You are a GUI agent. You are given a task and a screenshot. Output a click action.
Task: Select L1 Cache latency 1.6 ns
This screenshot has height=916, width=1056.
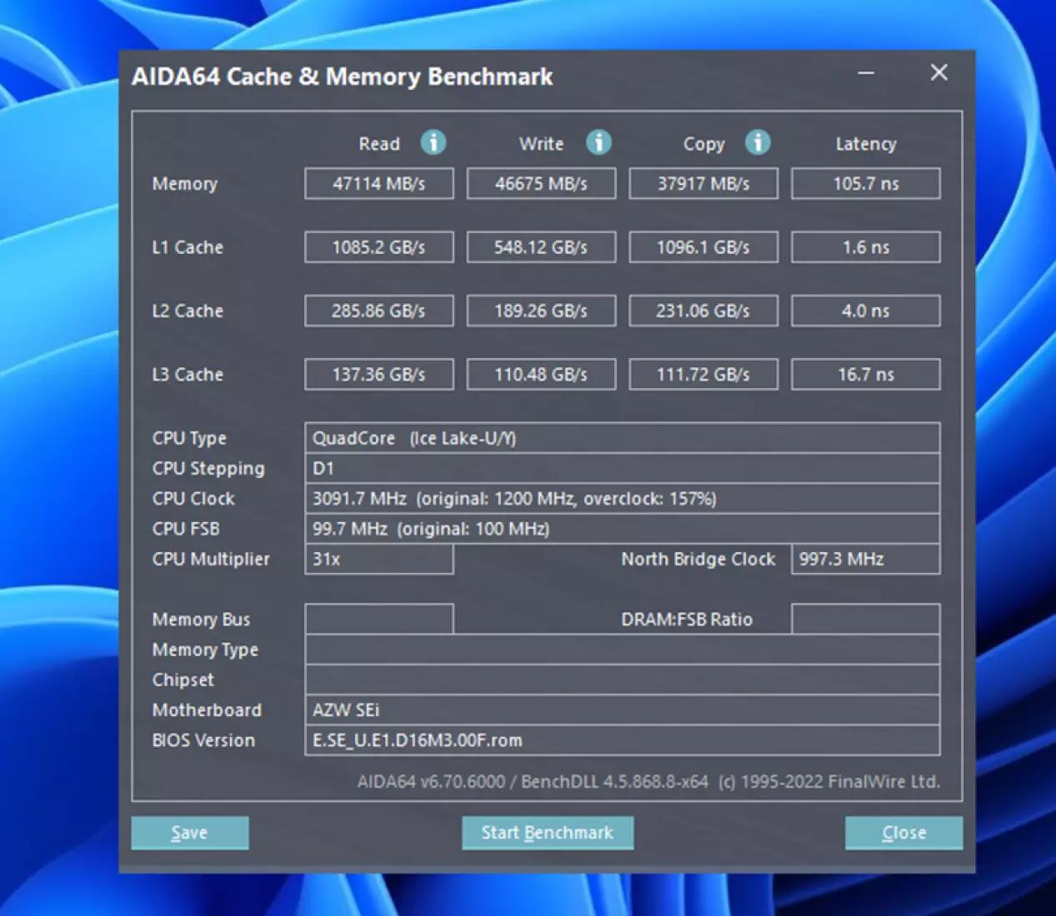[x=866, y=247]
